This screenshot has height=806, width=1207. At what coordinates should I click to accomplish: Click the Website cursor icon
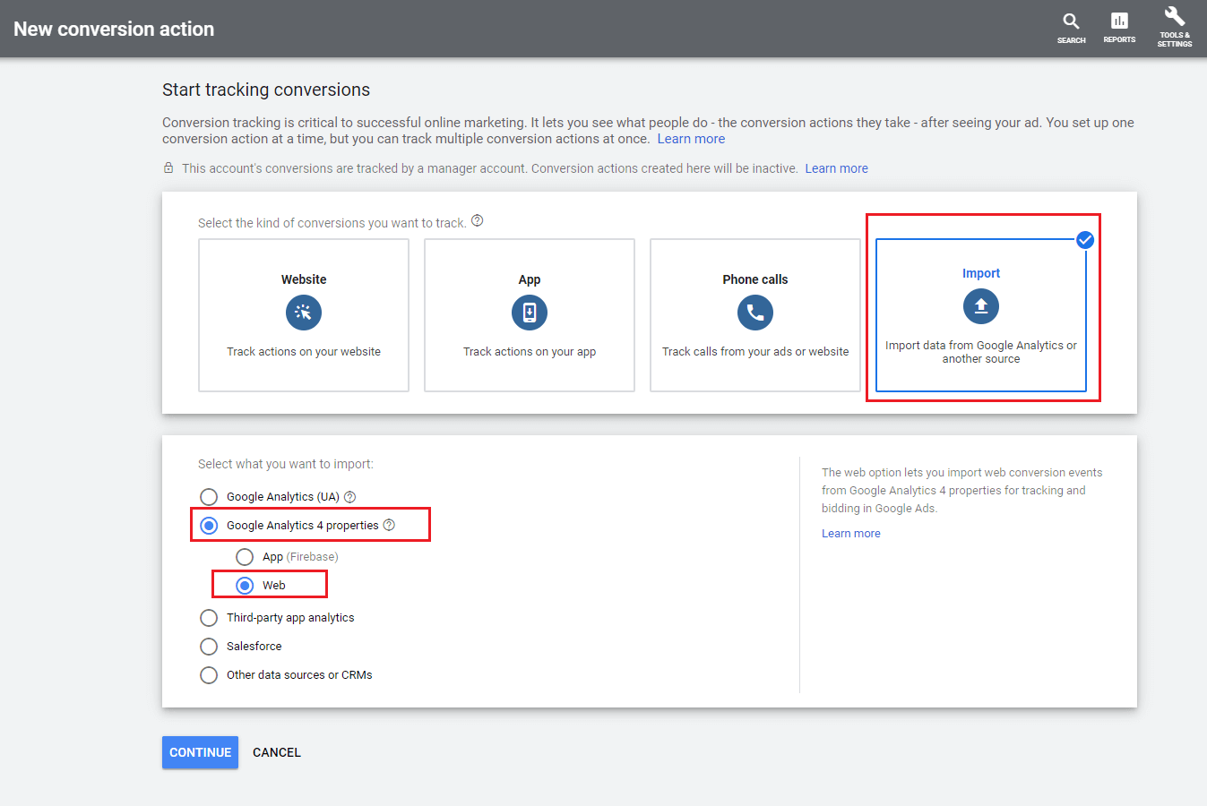(304, 313)
